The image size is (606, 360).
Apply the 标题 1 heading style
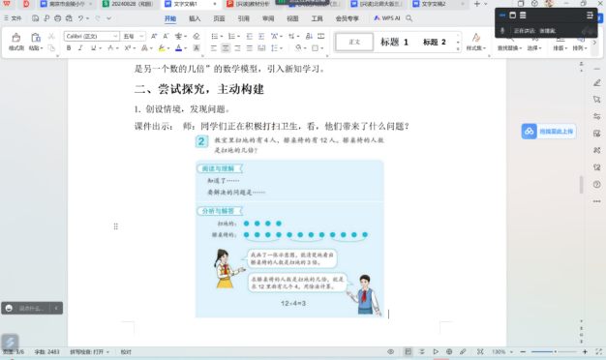click(394, 42)
